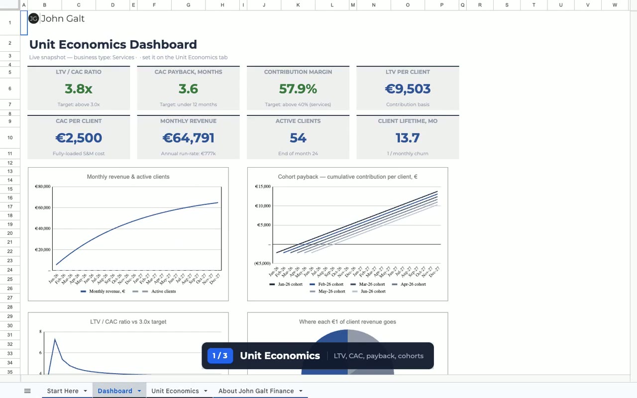Screen dimensions: 637x398
Task: Open Unit Economics tab dropdown arrow
Action: (206, 391)
